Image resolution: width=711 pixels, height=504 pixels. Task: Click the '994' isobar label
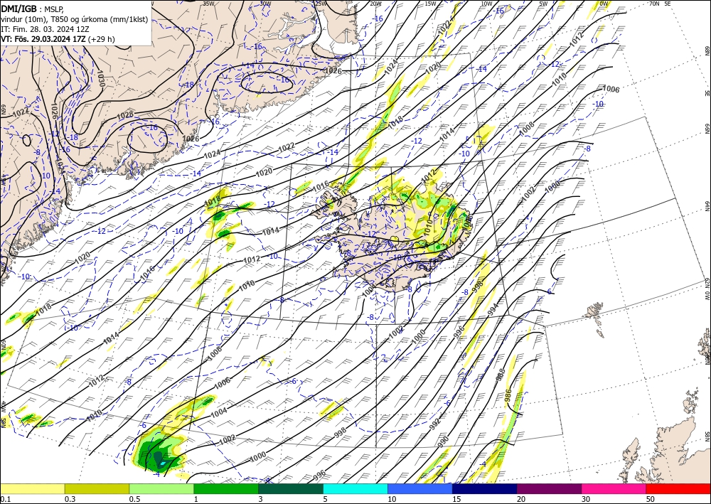[x=493, y=311]
